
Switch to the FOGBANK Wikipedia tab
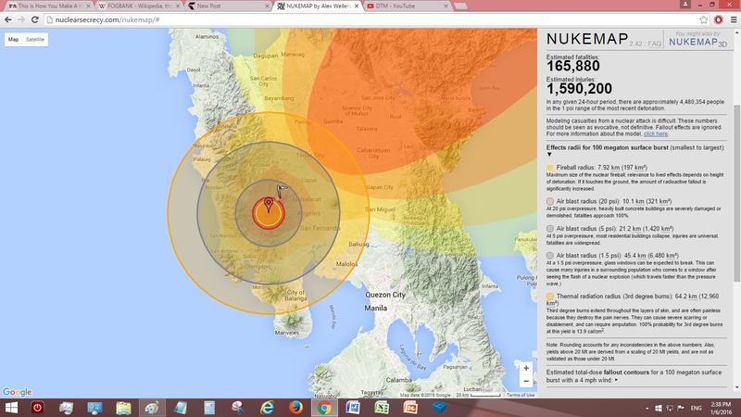(x=139, y=6)
